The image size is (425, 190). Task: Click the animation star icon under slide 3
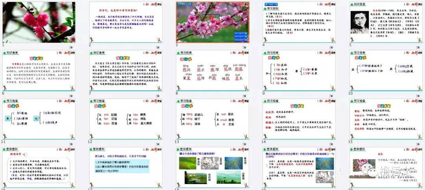coord(245,47)
